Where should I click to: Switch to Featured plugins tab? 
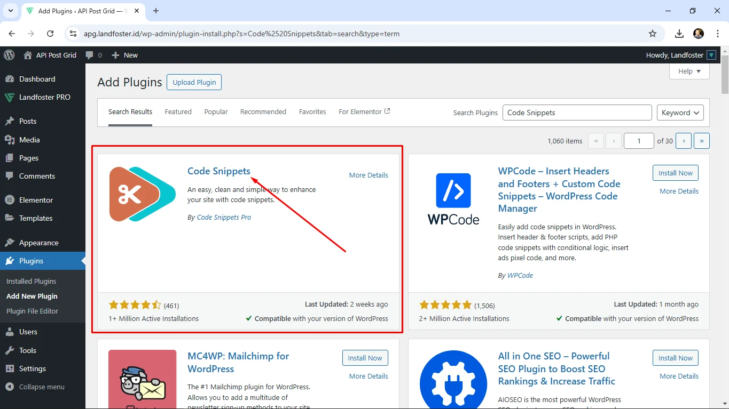click(x=178, y=112)
